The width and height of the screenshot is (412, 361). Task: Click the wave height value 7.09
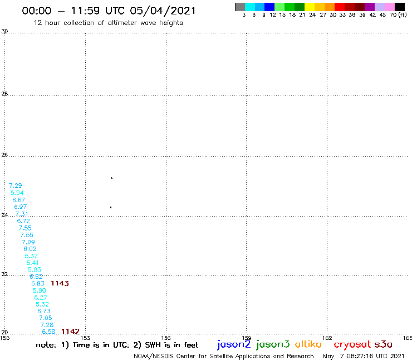[28, 242]
